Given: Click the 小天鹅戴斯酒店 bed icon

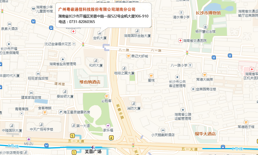Looking at the screenshot, I should [x=163, y=130].
